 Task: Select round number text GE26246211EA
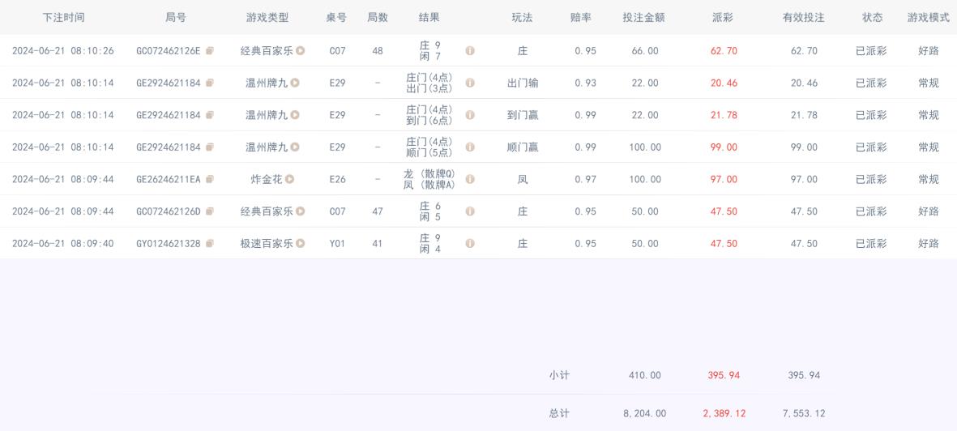[169, 179]
